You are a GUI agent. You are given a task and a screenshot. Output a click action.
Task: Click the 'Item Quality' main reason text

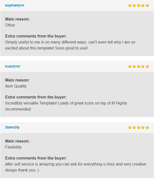pos(16,86)
